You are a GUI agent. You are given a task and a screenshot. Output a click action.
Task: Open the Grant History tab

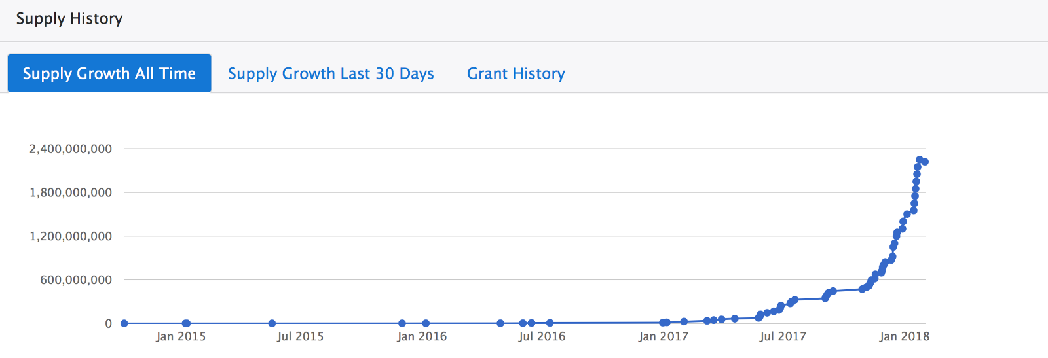point(515,73)
